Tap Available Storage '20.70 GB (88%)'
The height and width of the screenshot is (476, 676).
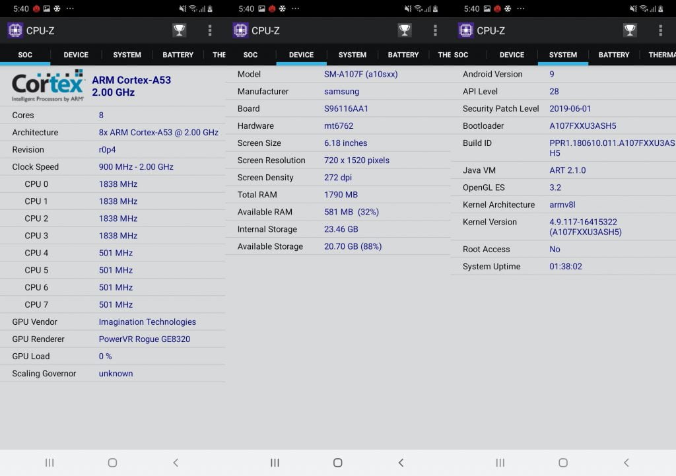(x=353, y=247)
